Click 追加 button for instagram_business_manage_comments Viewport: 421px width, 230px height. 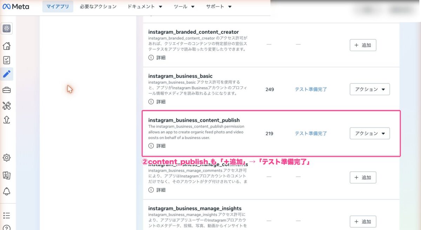tap(363, 177)
